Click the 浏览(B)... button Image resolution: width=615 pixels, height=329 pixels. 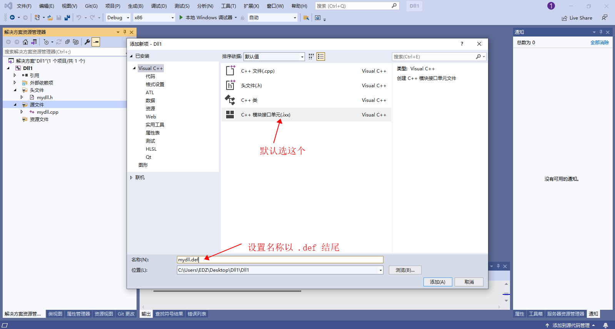pyautogui.click(x=405, y=270)
